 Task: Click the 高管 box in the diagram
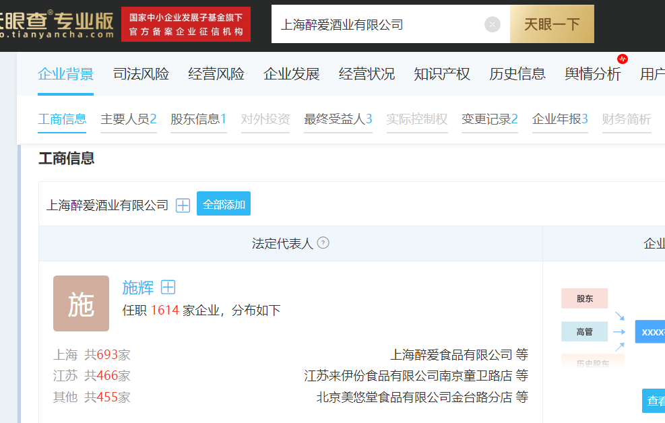(584, 332)
